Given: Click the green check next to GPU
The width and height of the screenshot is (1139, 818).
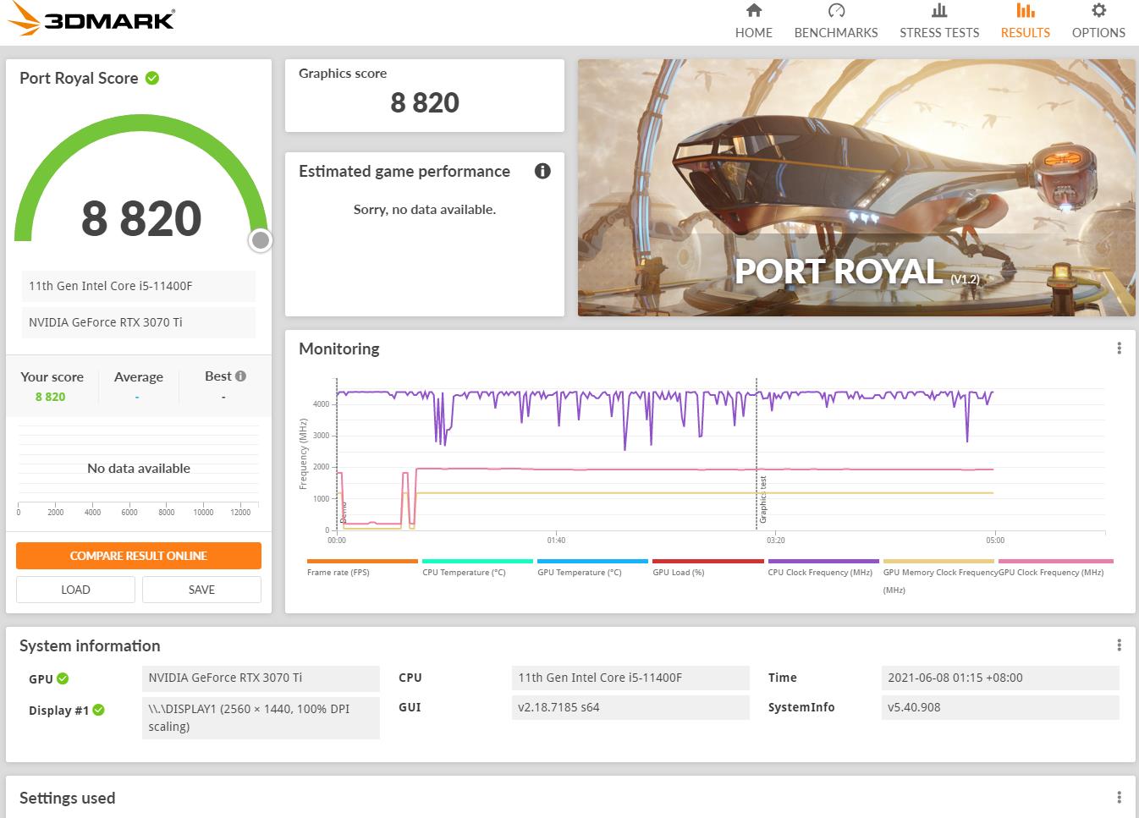Looking at the screenshot, I should tap(63, 678).
